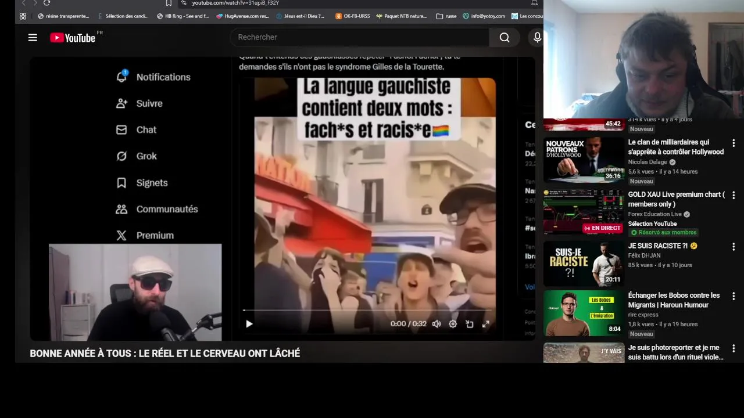744x418 pixels.
Task: Open more options for photoreporter video
Action: point(734,348)
